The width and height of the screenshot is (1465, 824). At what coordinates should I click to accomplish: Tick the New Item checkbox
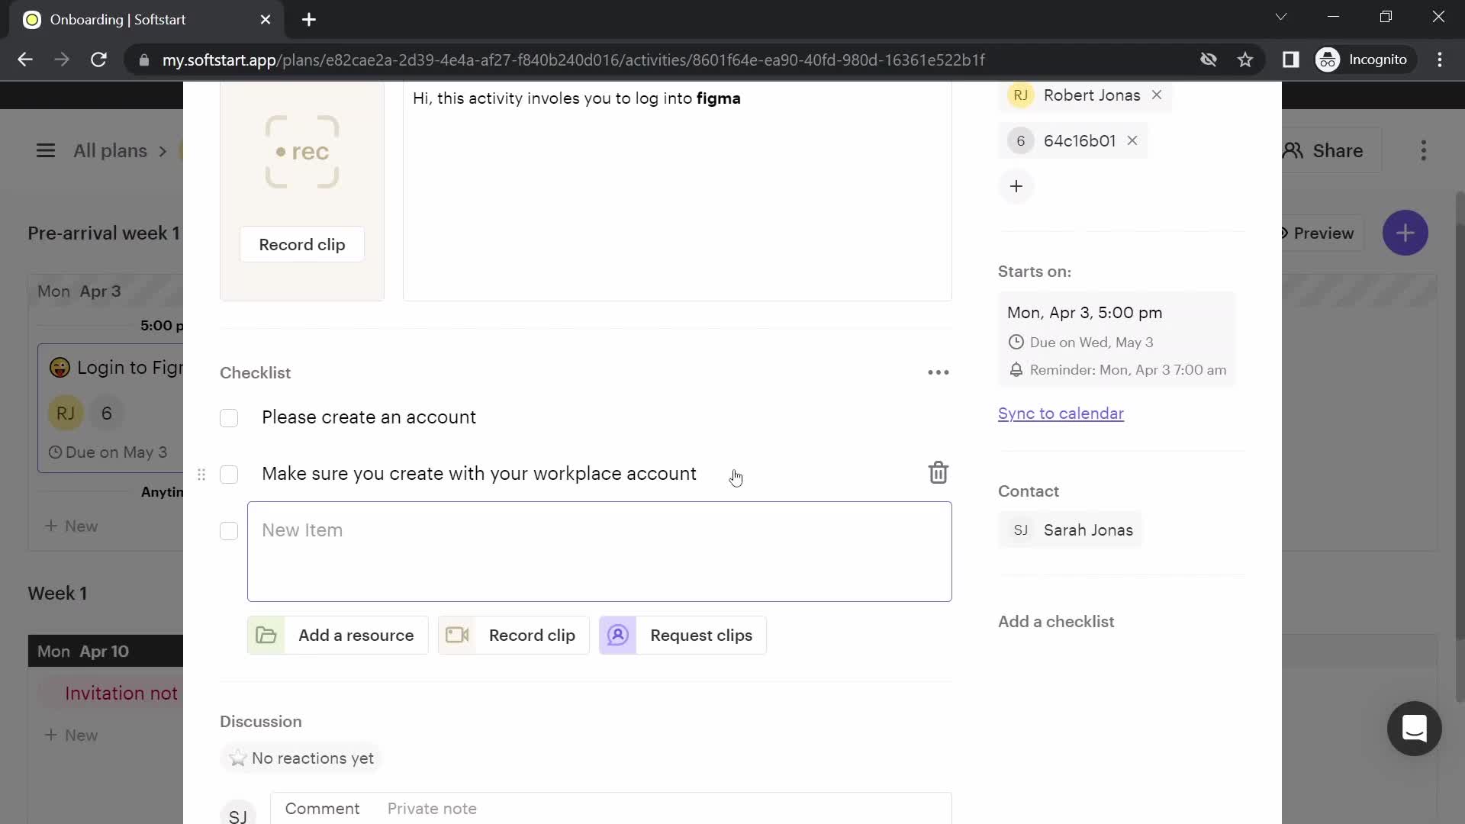click(229, 531)
